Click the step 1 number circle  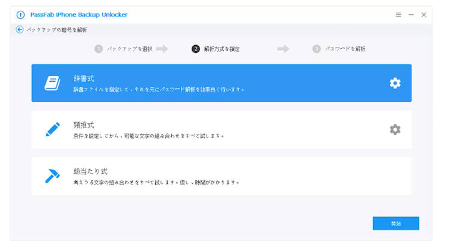click(x=99, y=49)
